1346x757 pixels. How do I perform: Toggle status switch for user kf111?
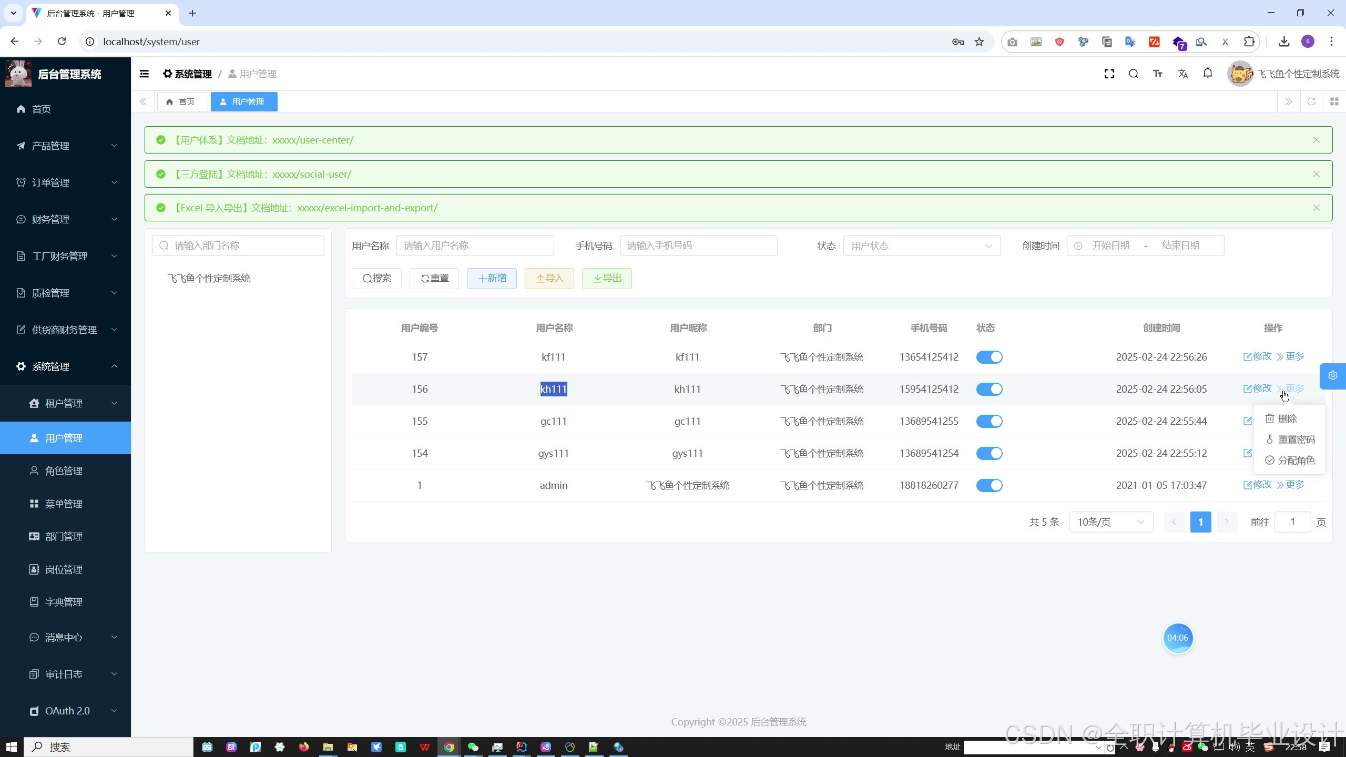point(989,357)
